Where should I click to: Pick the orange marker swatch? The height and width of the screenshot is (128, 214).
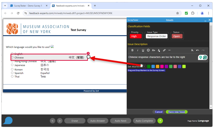[x=157, y=67]
